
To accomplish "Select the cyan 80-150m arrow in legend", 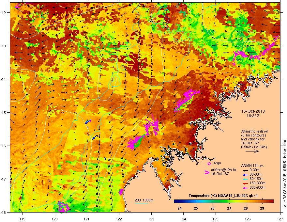I will [245, 179].
